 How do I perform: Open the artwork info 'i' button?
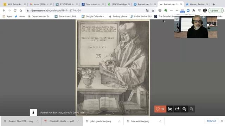pos(33,112)
